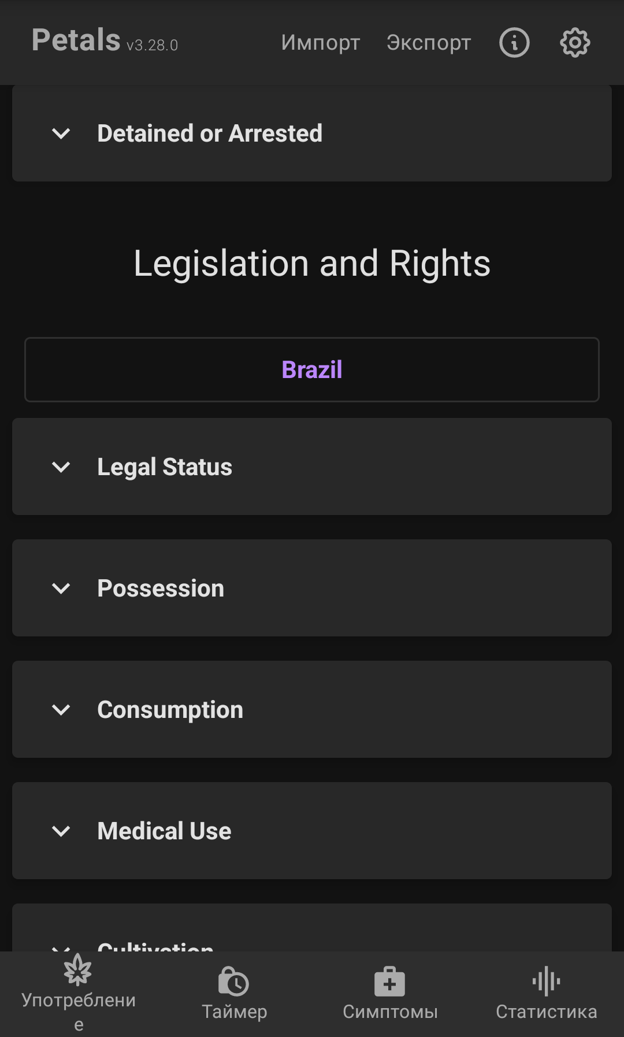The width and height of the screenshot is (624, 1037).
Task: Tap the medical kit symptoms icon
Action: point(390,981)
